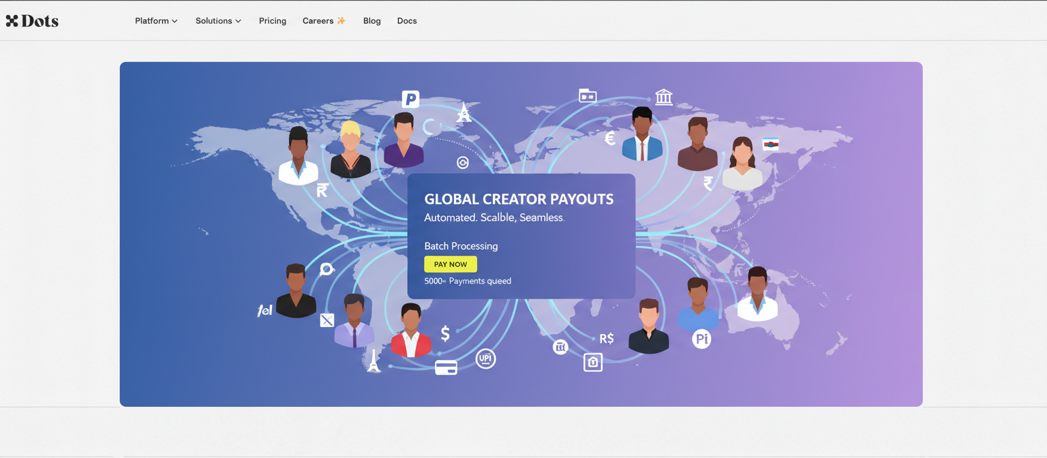Viewport: 1047px width, 458px height.
Task: Click the euro currency symbol
Action: coord(610,139)
